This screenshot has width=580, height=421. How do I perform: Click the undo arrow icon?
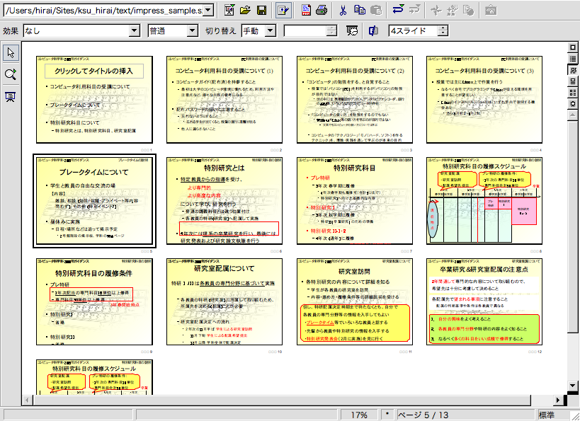tap(398, 10)
